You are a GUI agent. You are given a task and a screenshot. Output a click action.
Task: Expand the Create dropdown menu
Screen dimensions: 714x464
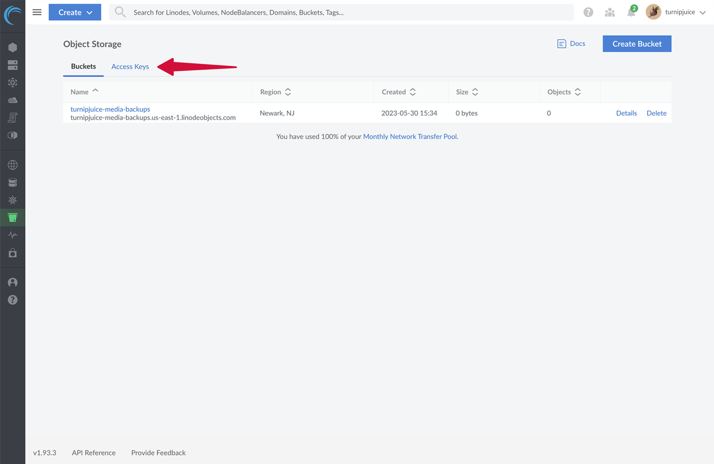75,12
